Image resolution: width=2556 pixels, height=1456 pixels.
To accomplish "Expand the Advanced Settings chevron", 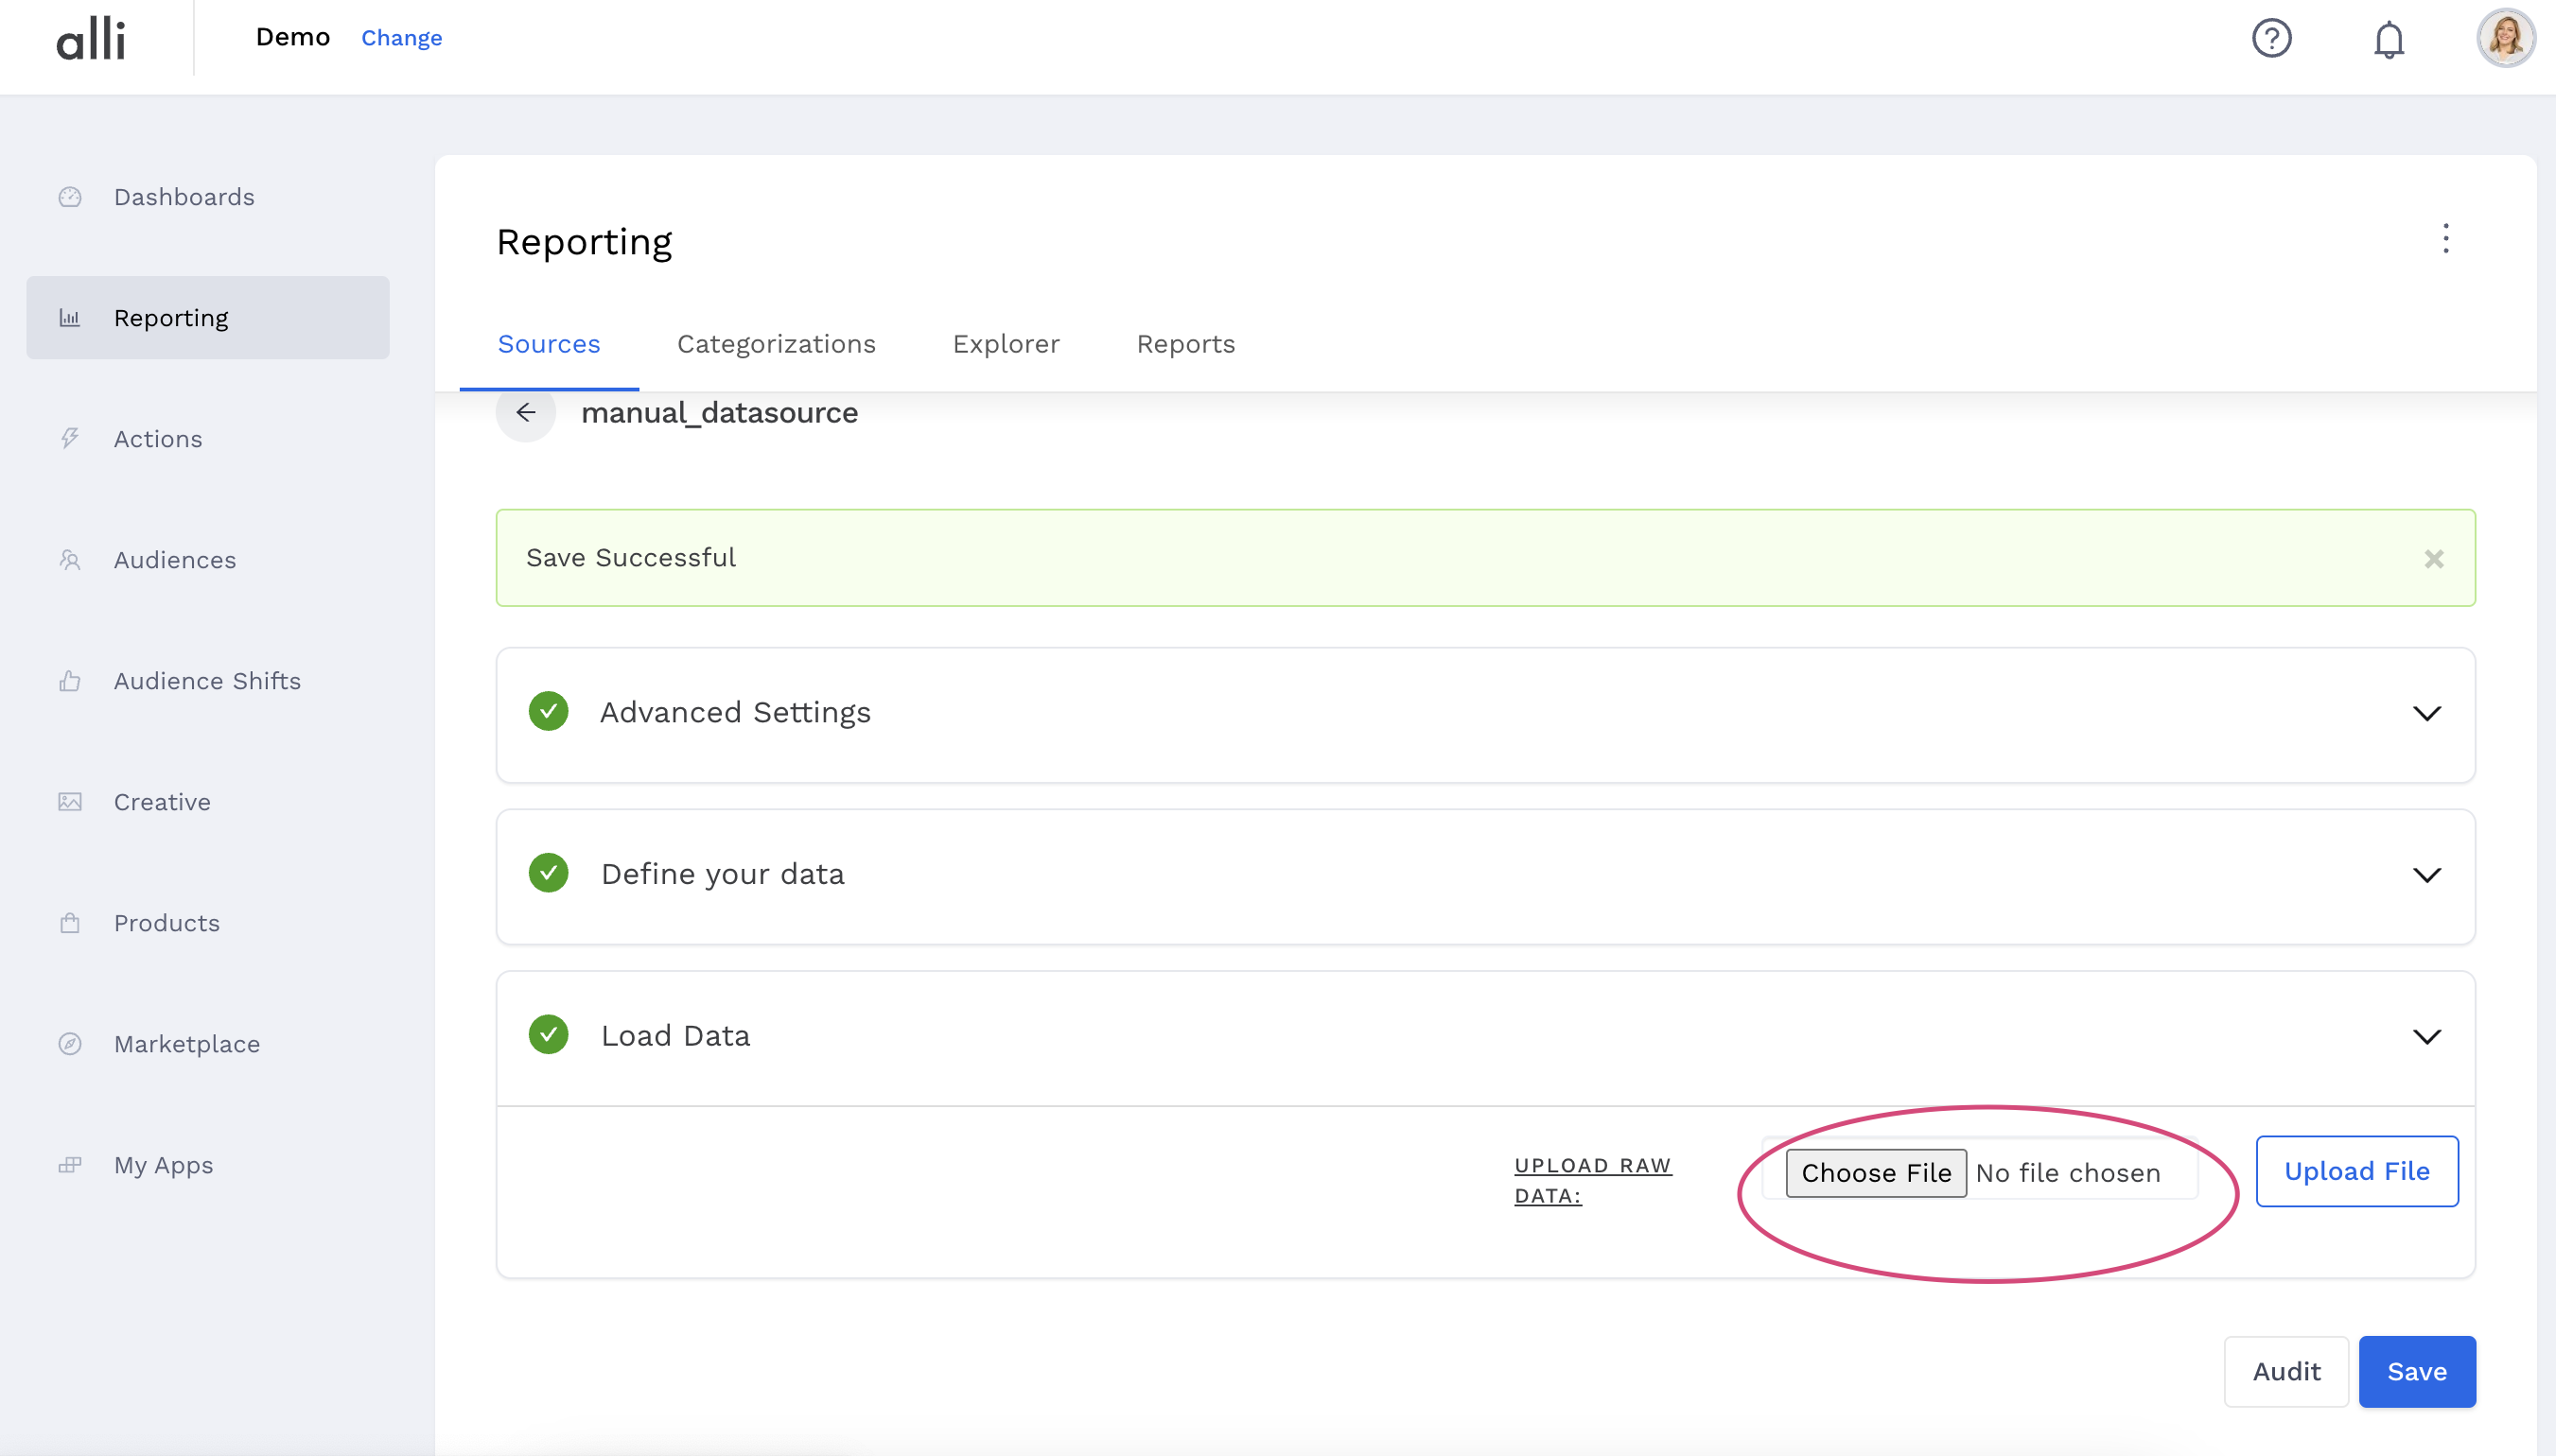I will pyautogui.click(x=2427, y=713).
